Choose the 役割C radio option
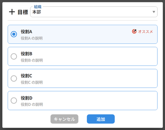 pos(14,79)
